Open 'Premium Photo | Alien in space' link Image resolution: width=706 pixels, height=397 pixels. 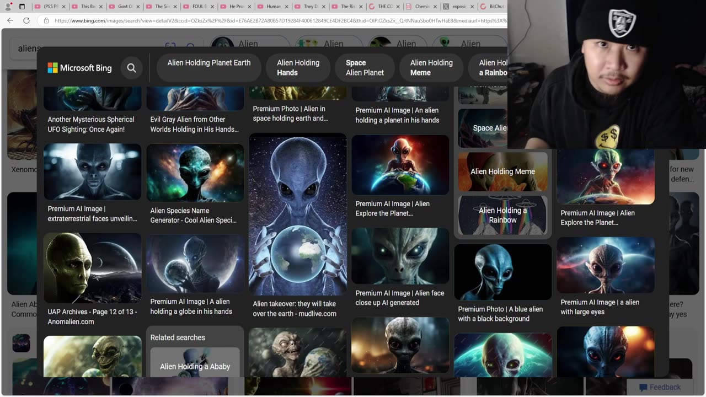pos(291,114)
